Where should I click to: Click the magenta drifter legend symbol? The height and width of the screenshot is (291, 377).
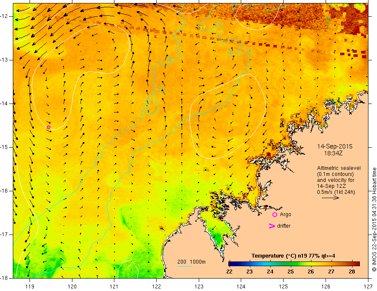point(272,226)
